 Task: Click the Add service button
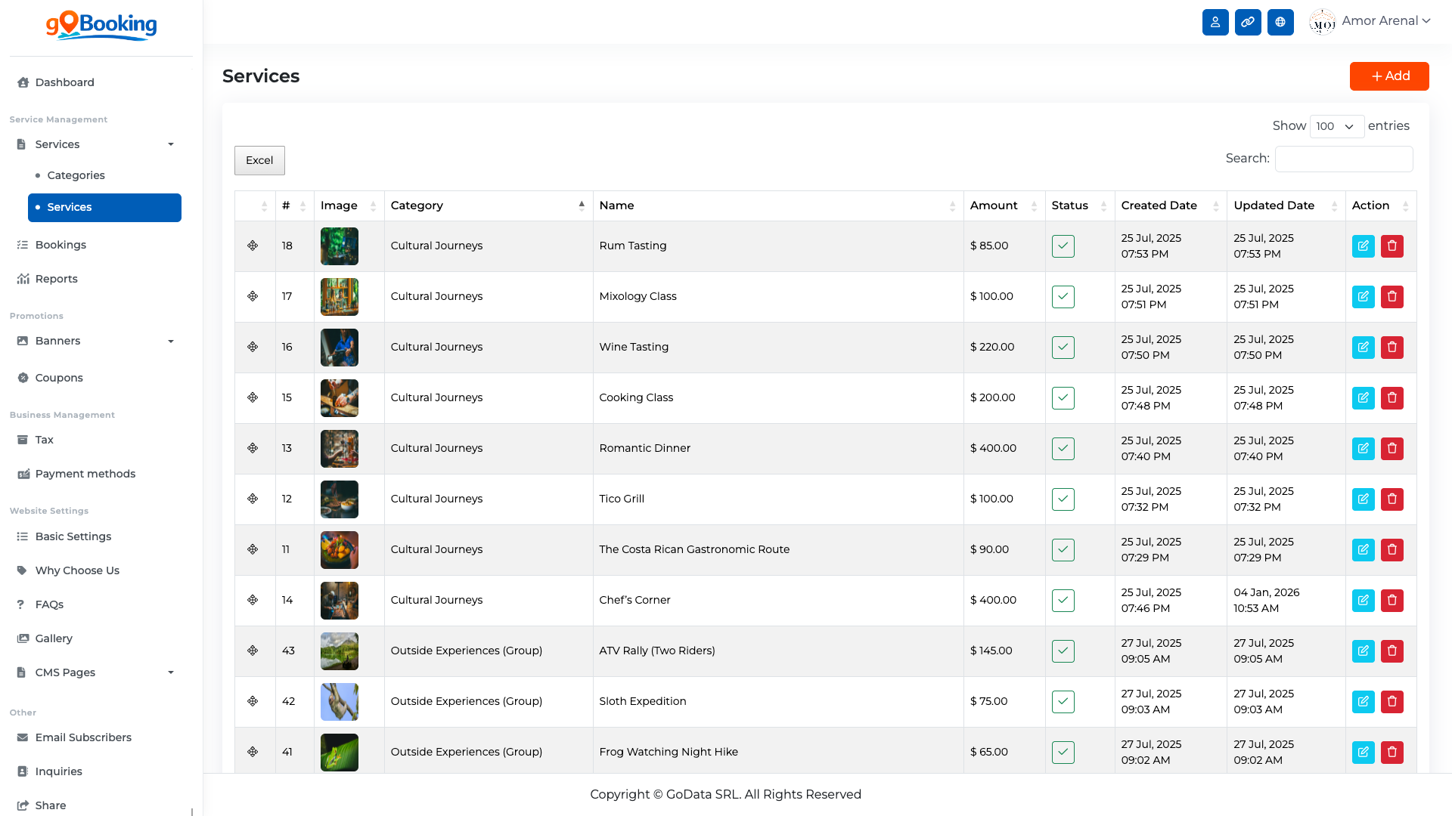1388,76
